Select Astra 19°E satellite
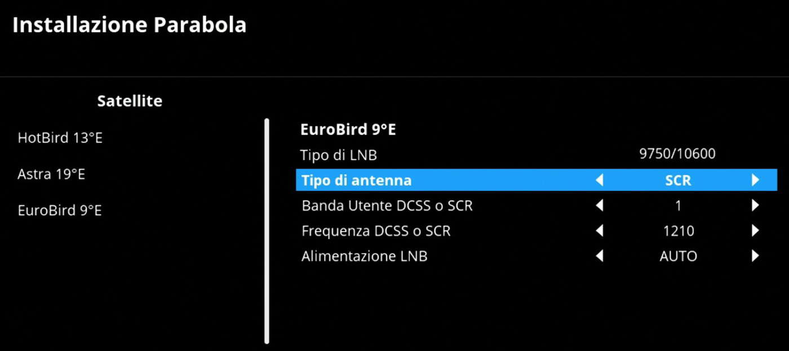This screenshot has height=351, width=789. pos(51,174)
